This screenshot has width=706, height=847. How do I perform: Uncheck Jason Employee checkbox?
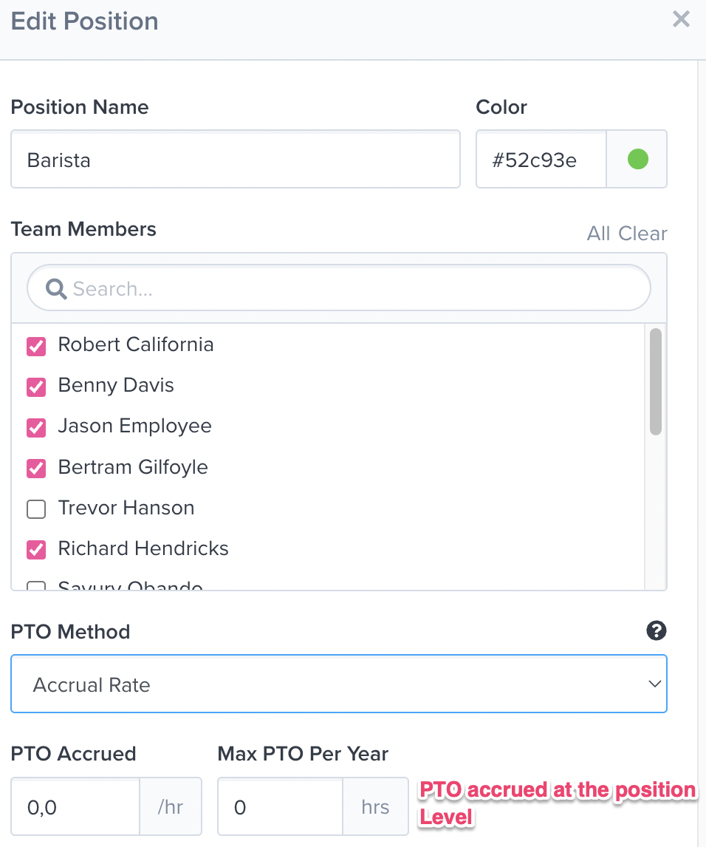(36, 426)
